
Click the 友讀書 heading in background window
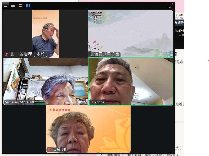point(179,23)
